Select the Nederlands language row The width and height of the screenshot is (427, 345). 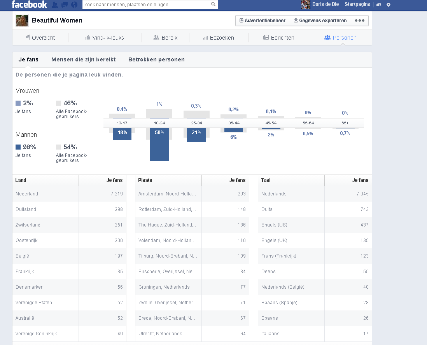coord(315,194)
